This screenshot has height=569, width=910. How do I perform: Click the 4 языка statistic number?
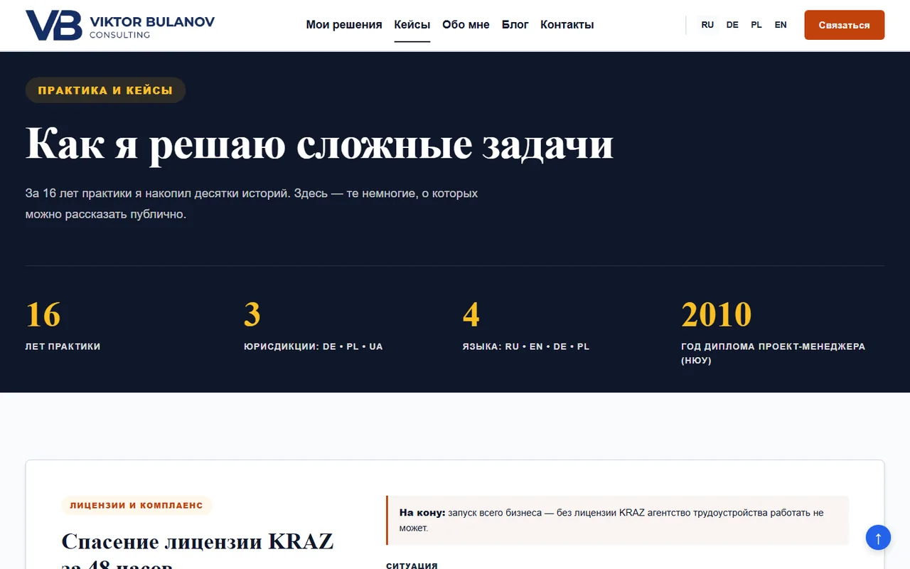pyautogui.click(x=471, y=314)
